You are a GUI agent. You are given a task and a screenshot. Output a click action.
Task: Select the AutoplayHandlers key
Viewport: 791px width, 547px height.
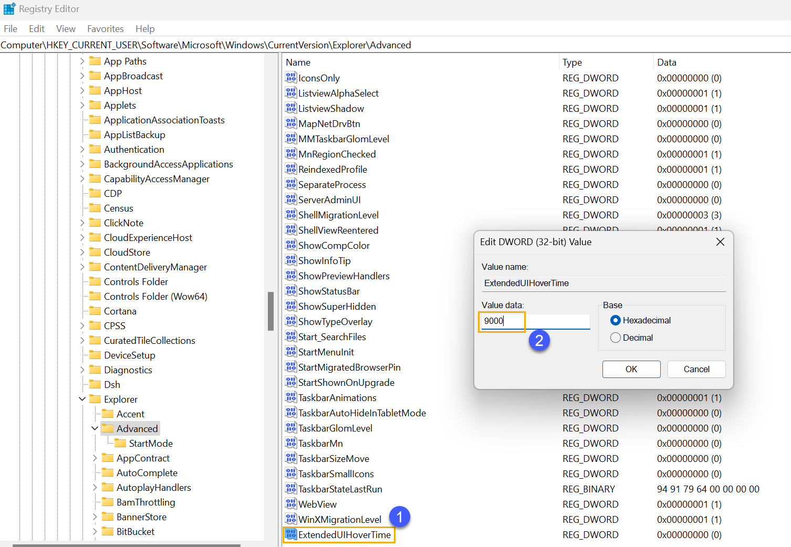click(x=153, y=487)
